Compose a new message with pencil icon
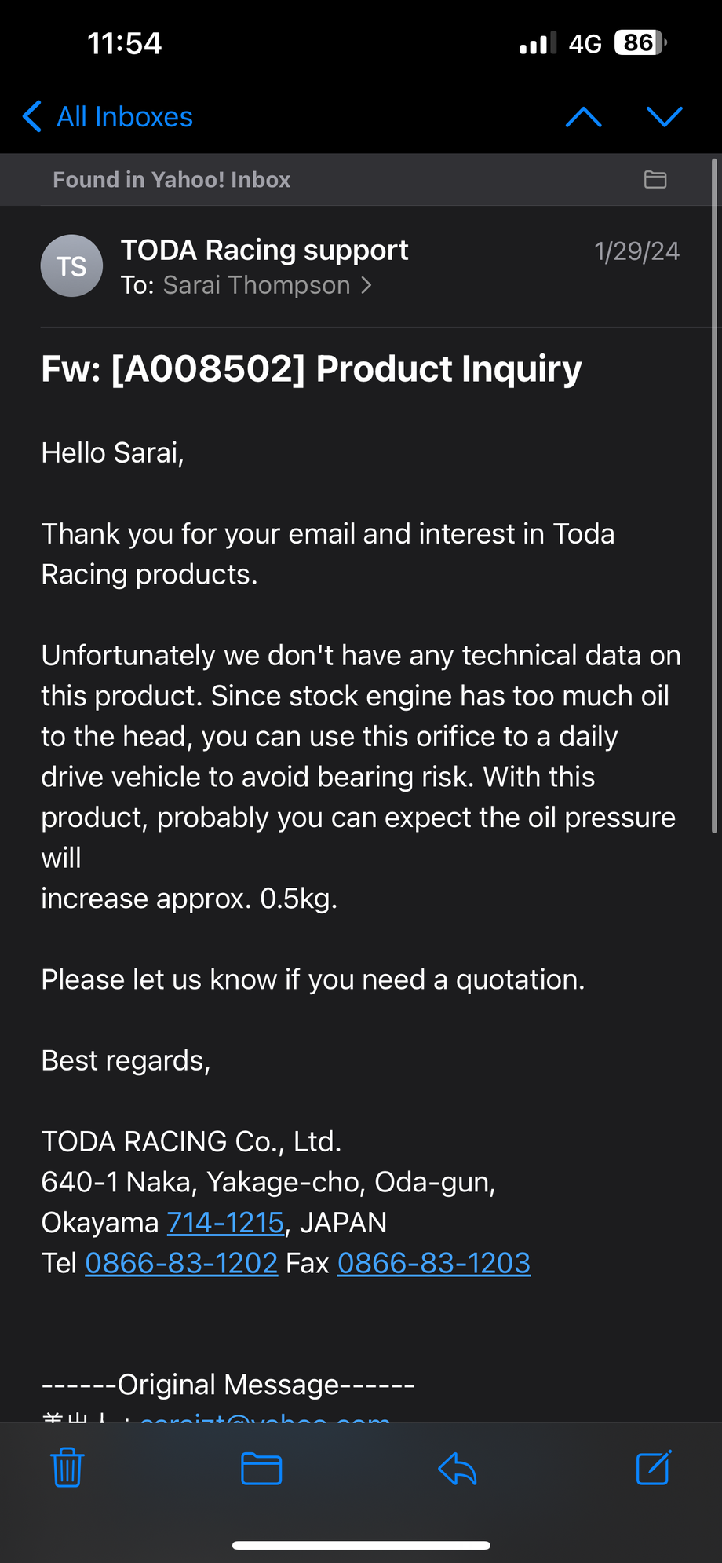Screen dimensions: 722x1563 pyautogui.click(x=654, y=1467)
